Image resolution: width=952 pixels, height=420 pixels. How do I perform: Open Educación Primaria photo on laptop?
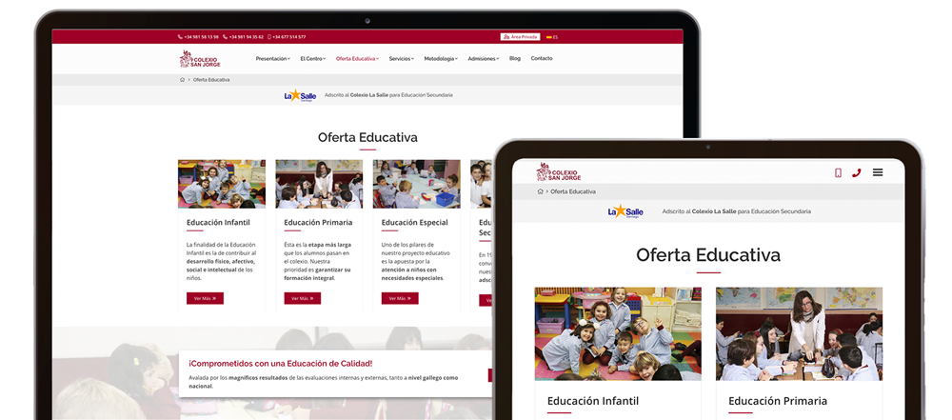(319, 184)
